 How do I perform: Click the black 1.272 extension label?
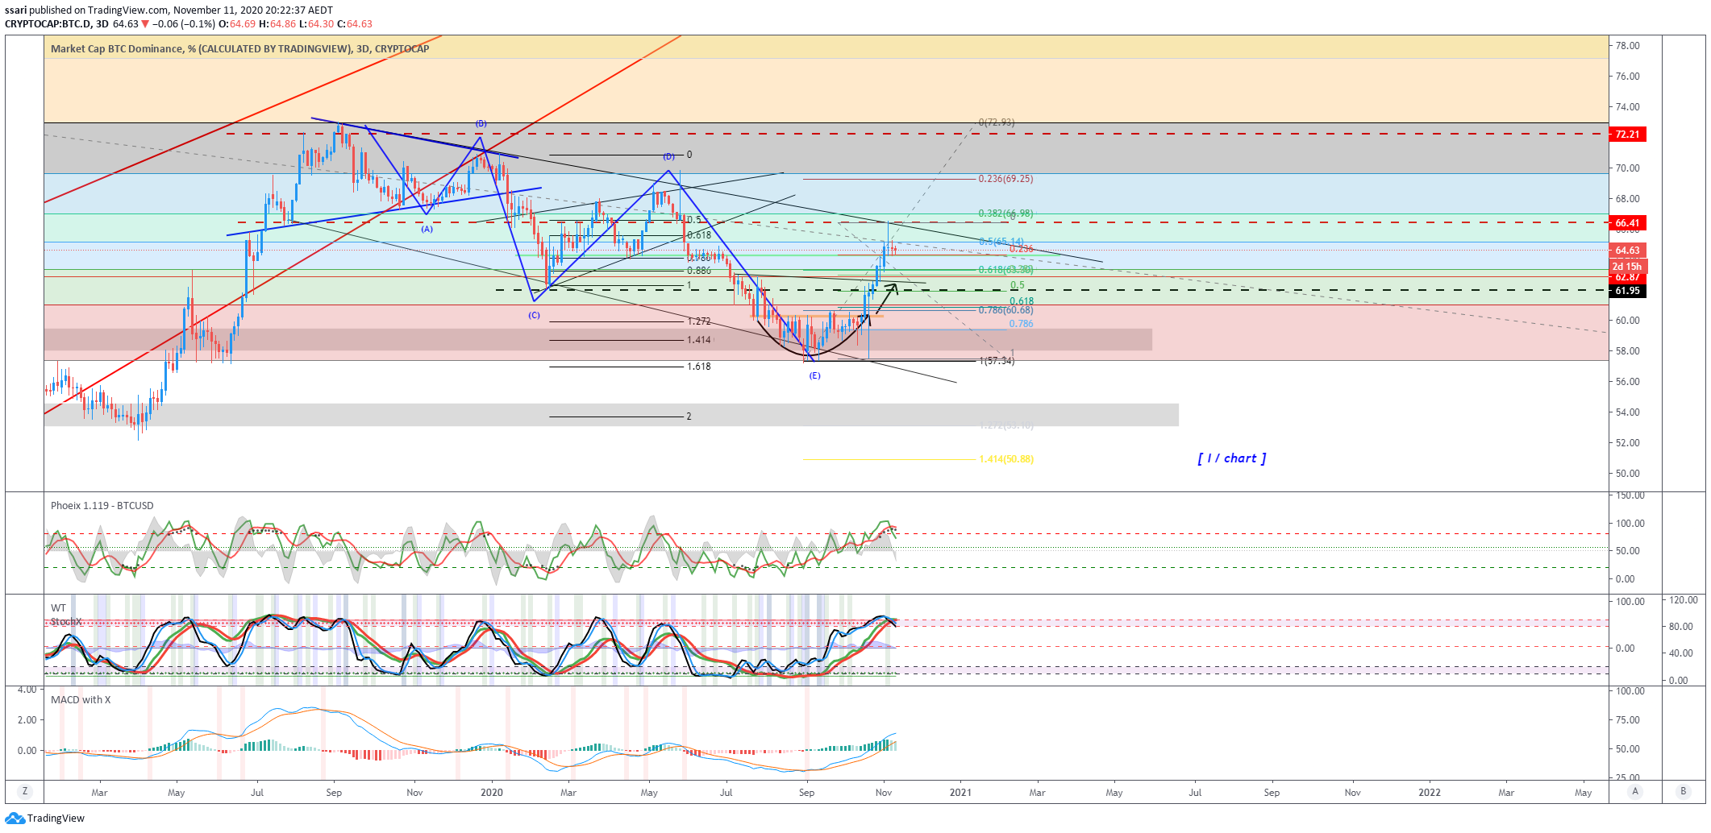click(x=699, y=321)
